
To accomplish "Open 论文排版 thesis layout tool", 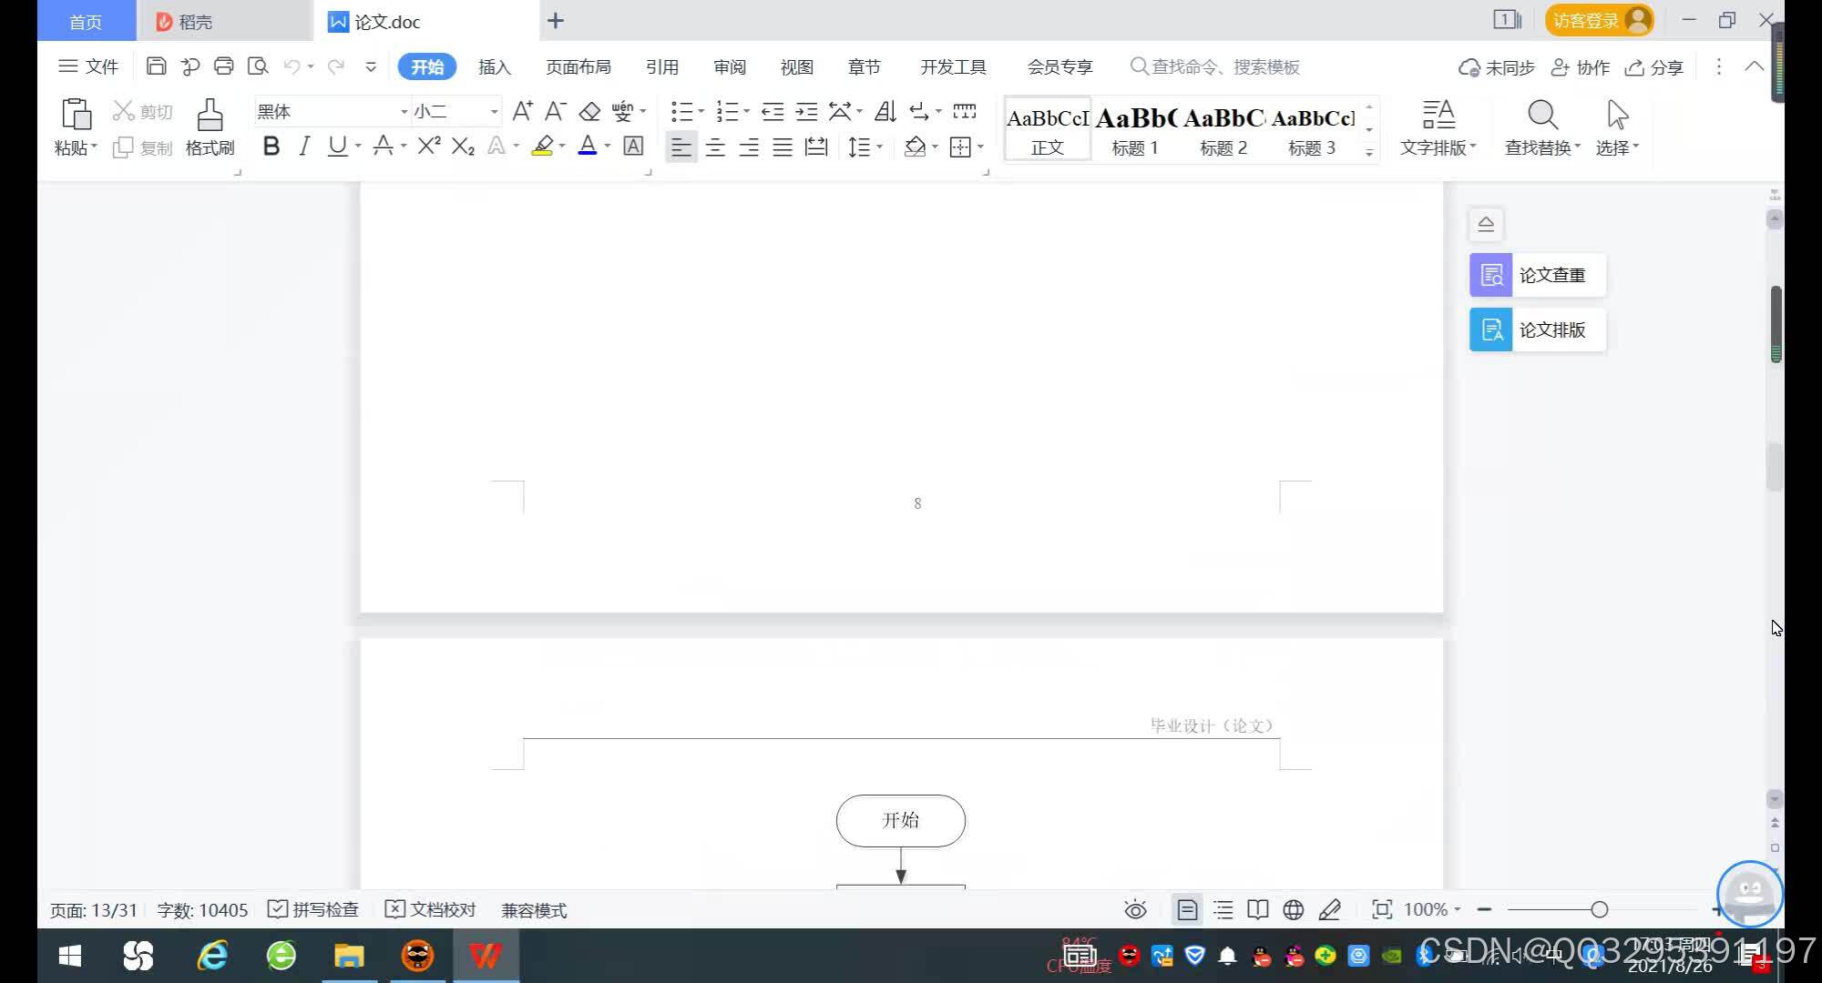I will coord(1538,329).
